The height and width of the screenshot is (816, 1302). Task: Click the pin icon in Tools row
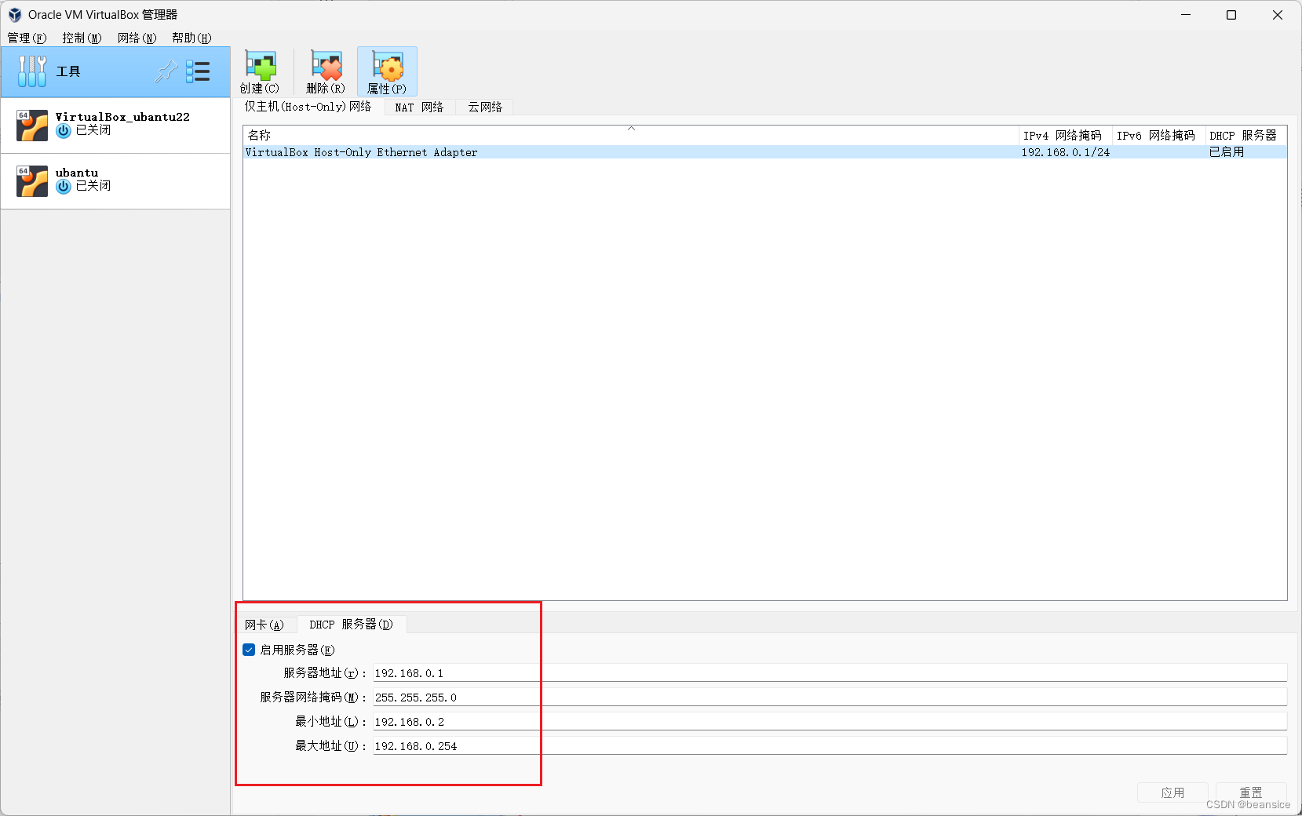[x=166, y=72]
